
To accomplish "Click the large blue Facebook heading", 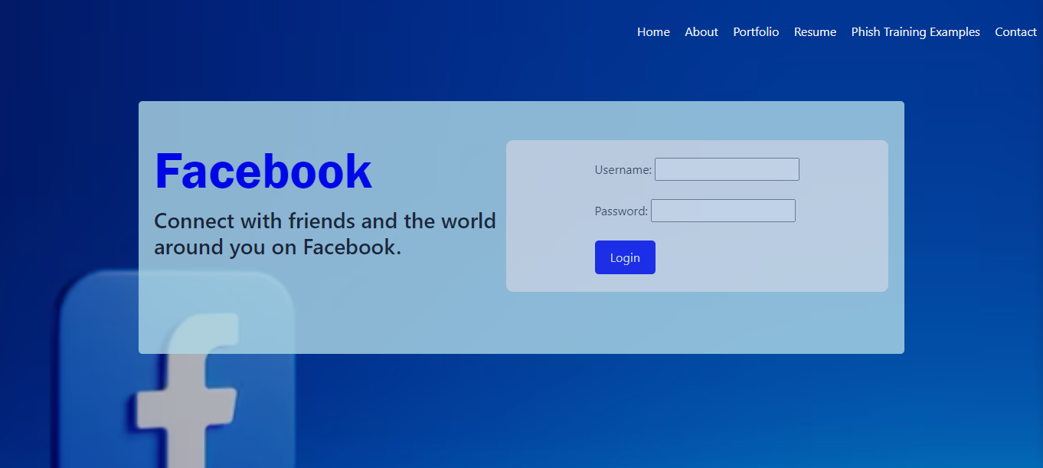I will click(263, 171).
